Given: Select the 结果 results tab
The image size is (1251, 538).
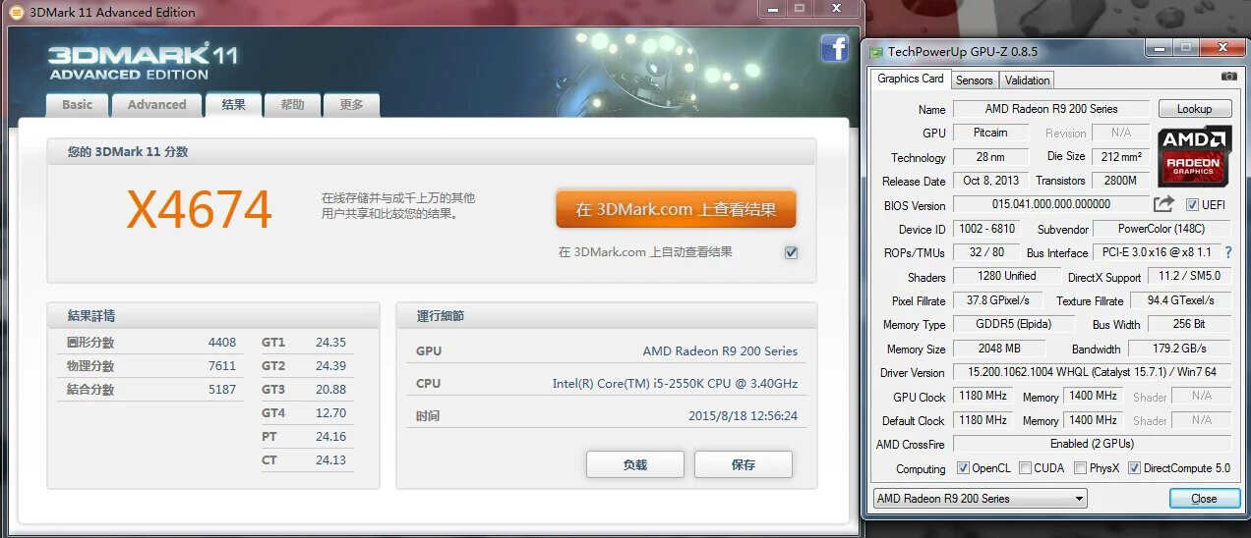Looking at the screenshot, I should 233,104.
